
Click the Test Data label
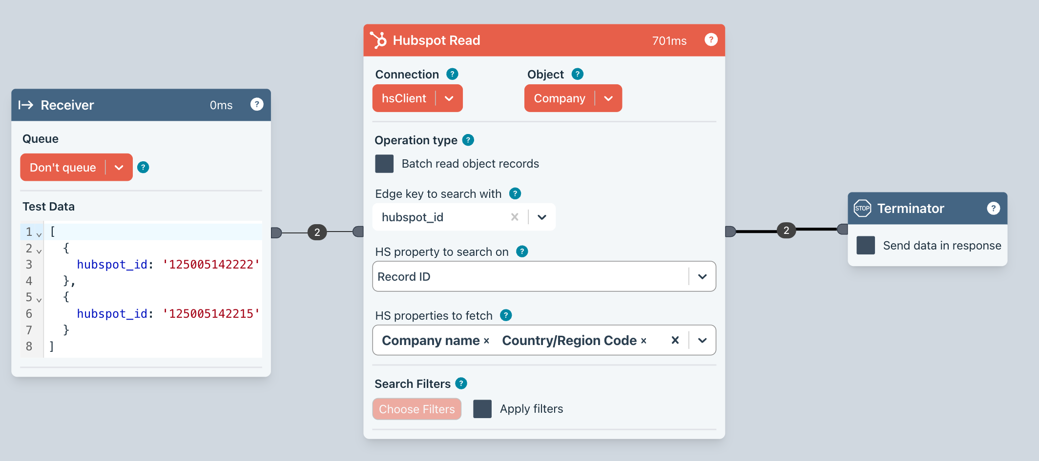[x=48, y=207]
